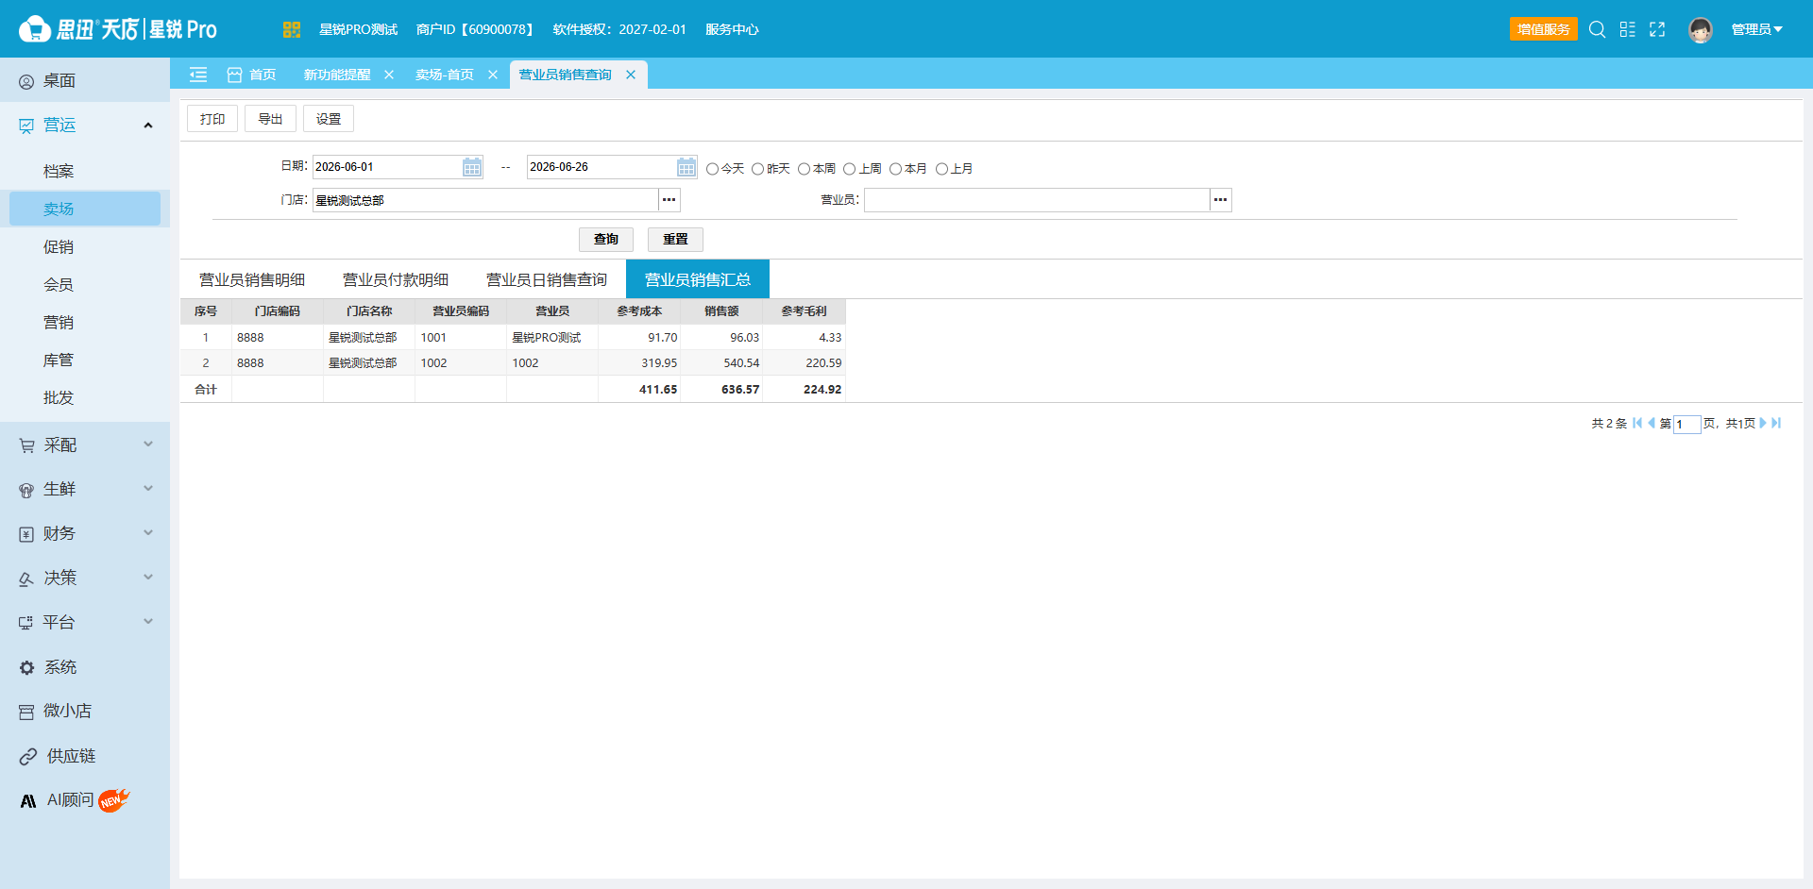
Task: Click the orange 增值服务 button
Action: coord(1544,29)
